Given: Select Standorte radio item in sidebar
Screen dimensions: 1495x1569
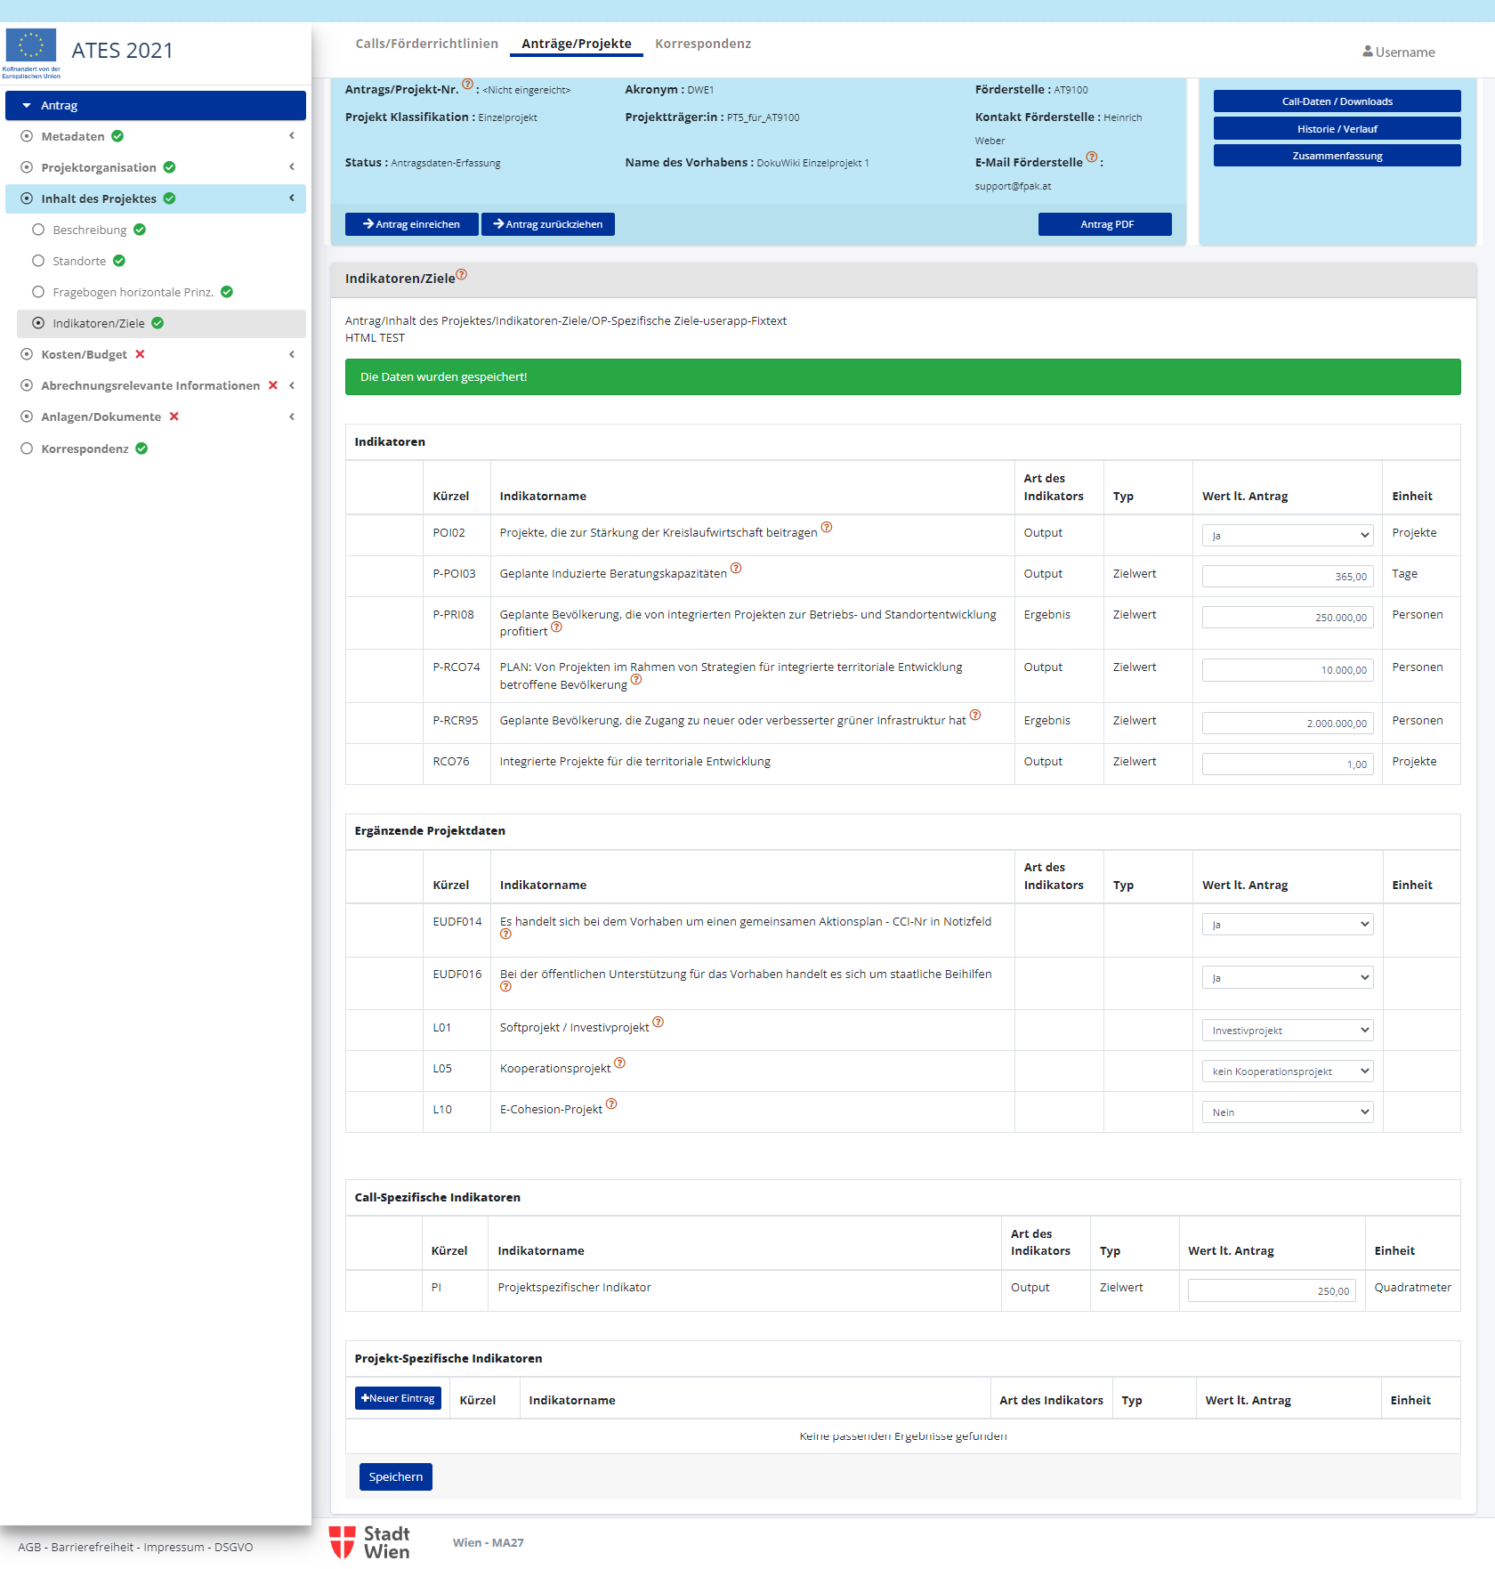Looking at the screenshot, I should tap(38, 261).
